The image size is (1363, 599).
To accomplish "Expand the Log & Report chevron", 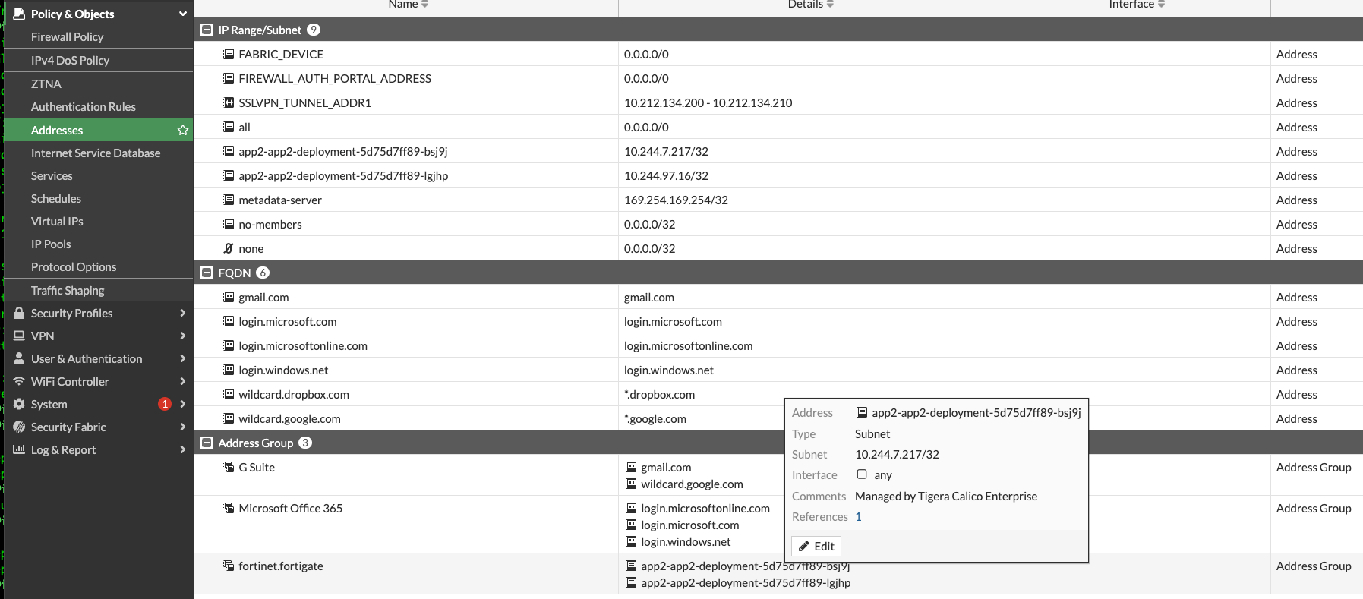I will click(x=182, y=449).
